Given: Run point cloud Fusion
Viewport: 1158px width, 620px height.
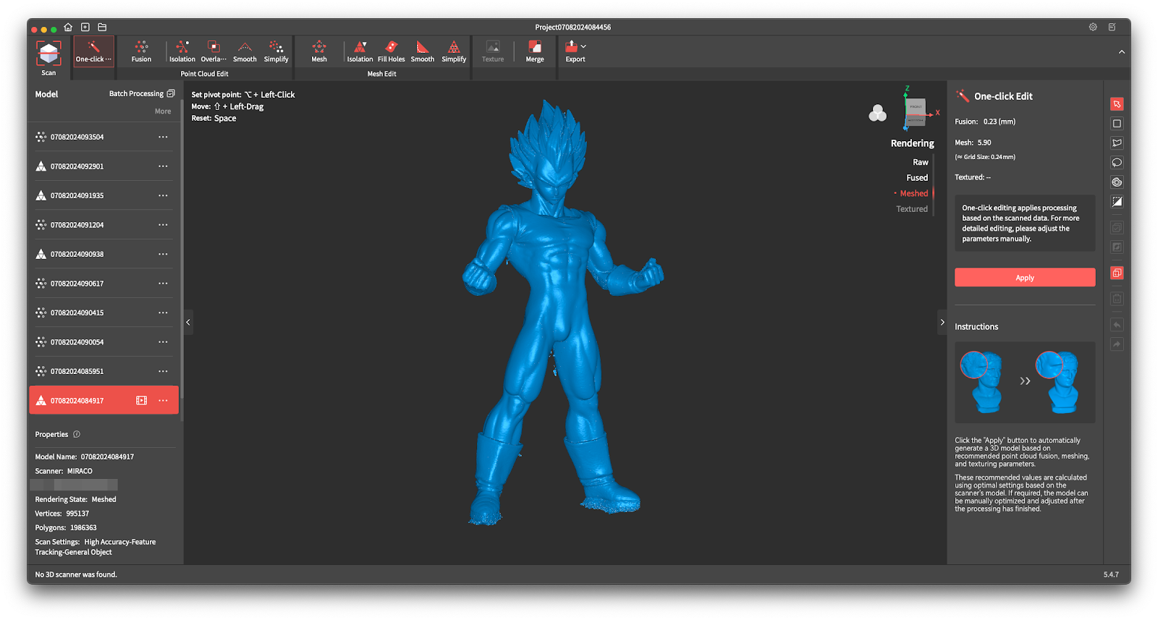Looking at the screenshot, I should (x=141, y=52).
